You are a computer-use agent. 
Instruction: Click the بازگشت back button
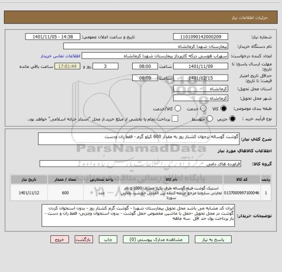[x=84, y=239]
